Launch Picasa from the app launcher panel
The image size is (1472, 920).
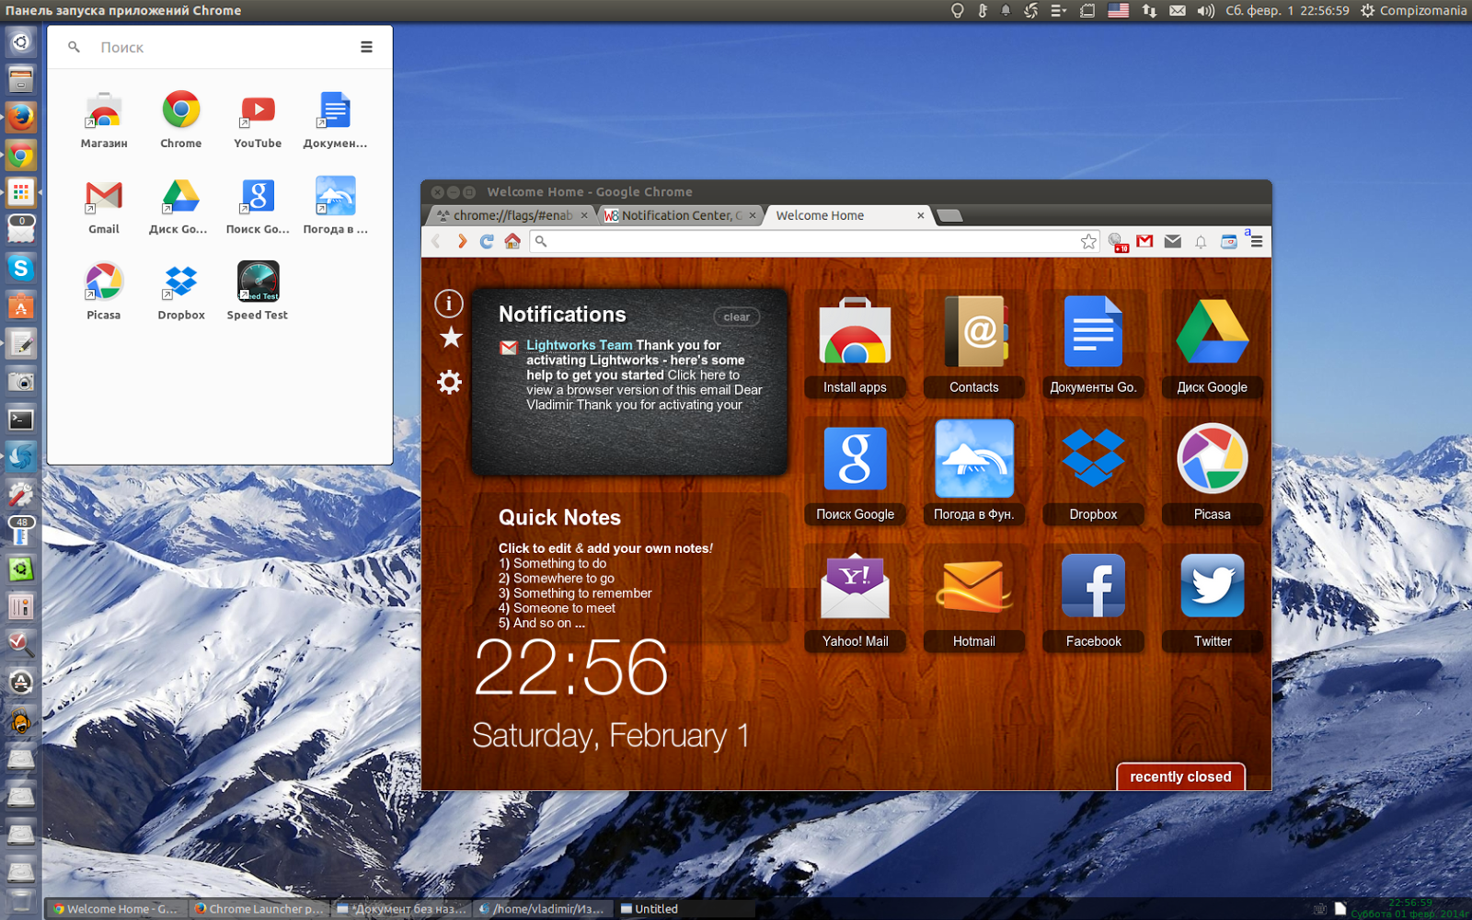[104, 291]
